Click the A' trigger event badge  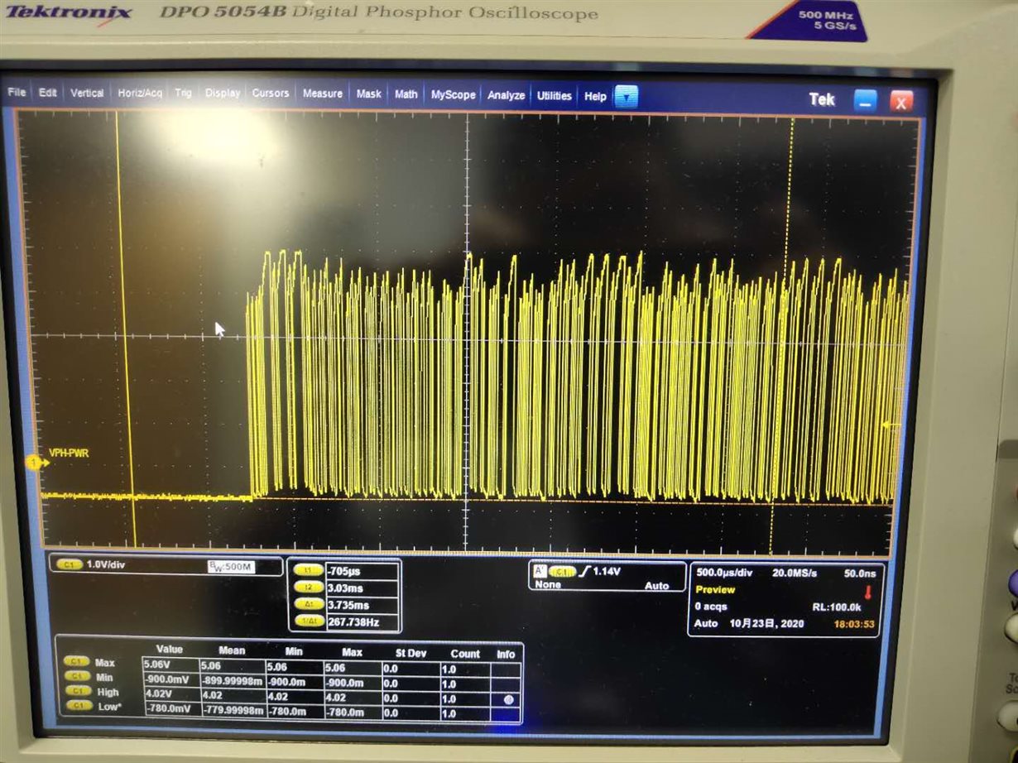pos(540,570)
